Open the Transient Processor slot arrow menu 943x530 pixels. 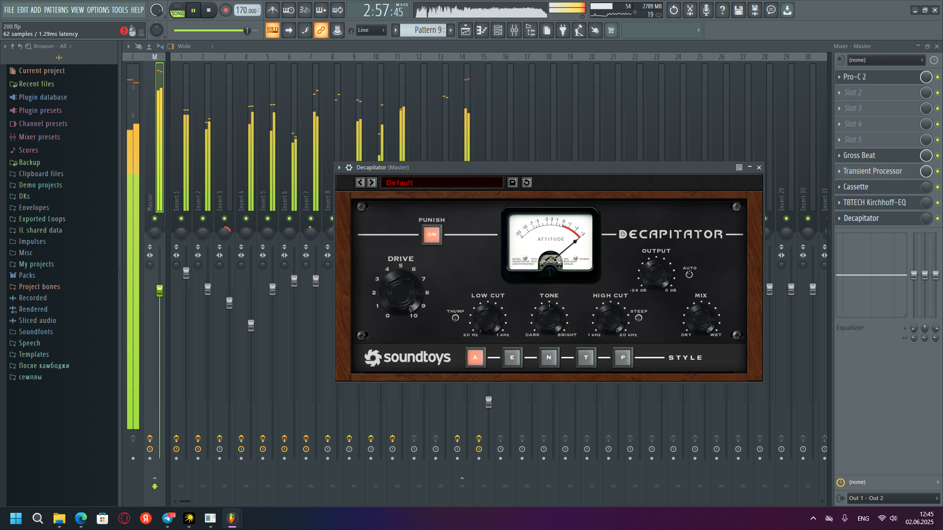[x=839, y=171]
